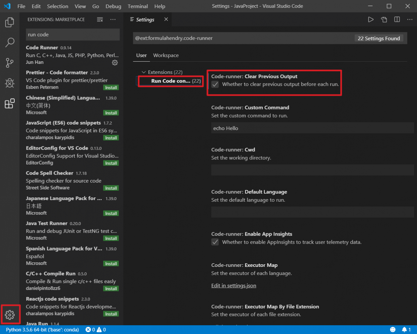Viewport: 417px width, 334px height.
Task: Install Prettier - Code formatter extension
Action: [x=111, y=88]
